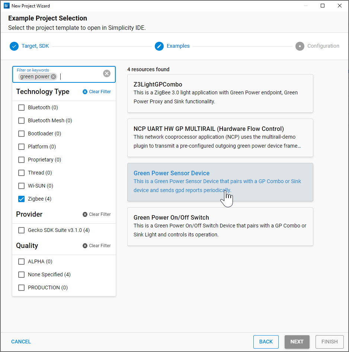Click the '4 resources found' text
Image resolution: width=349 pixels, height=352 pixels.
click(148, 69)
